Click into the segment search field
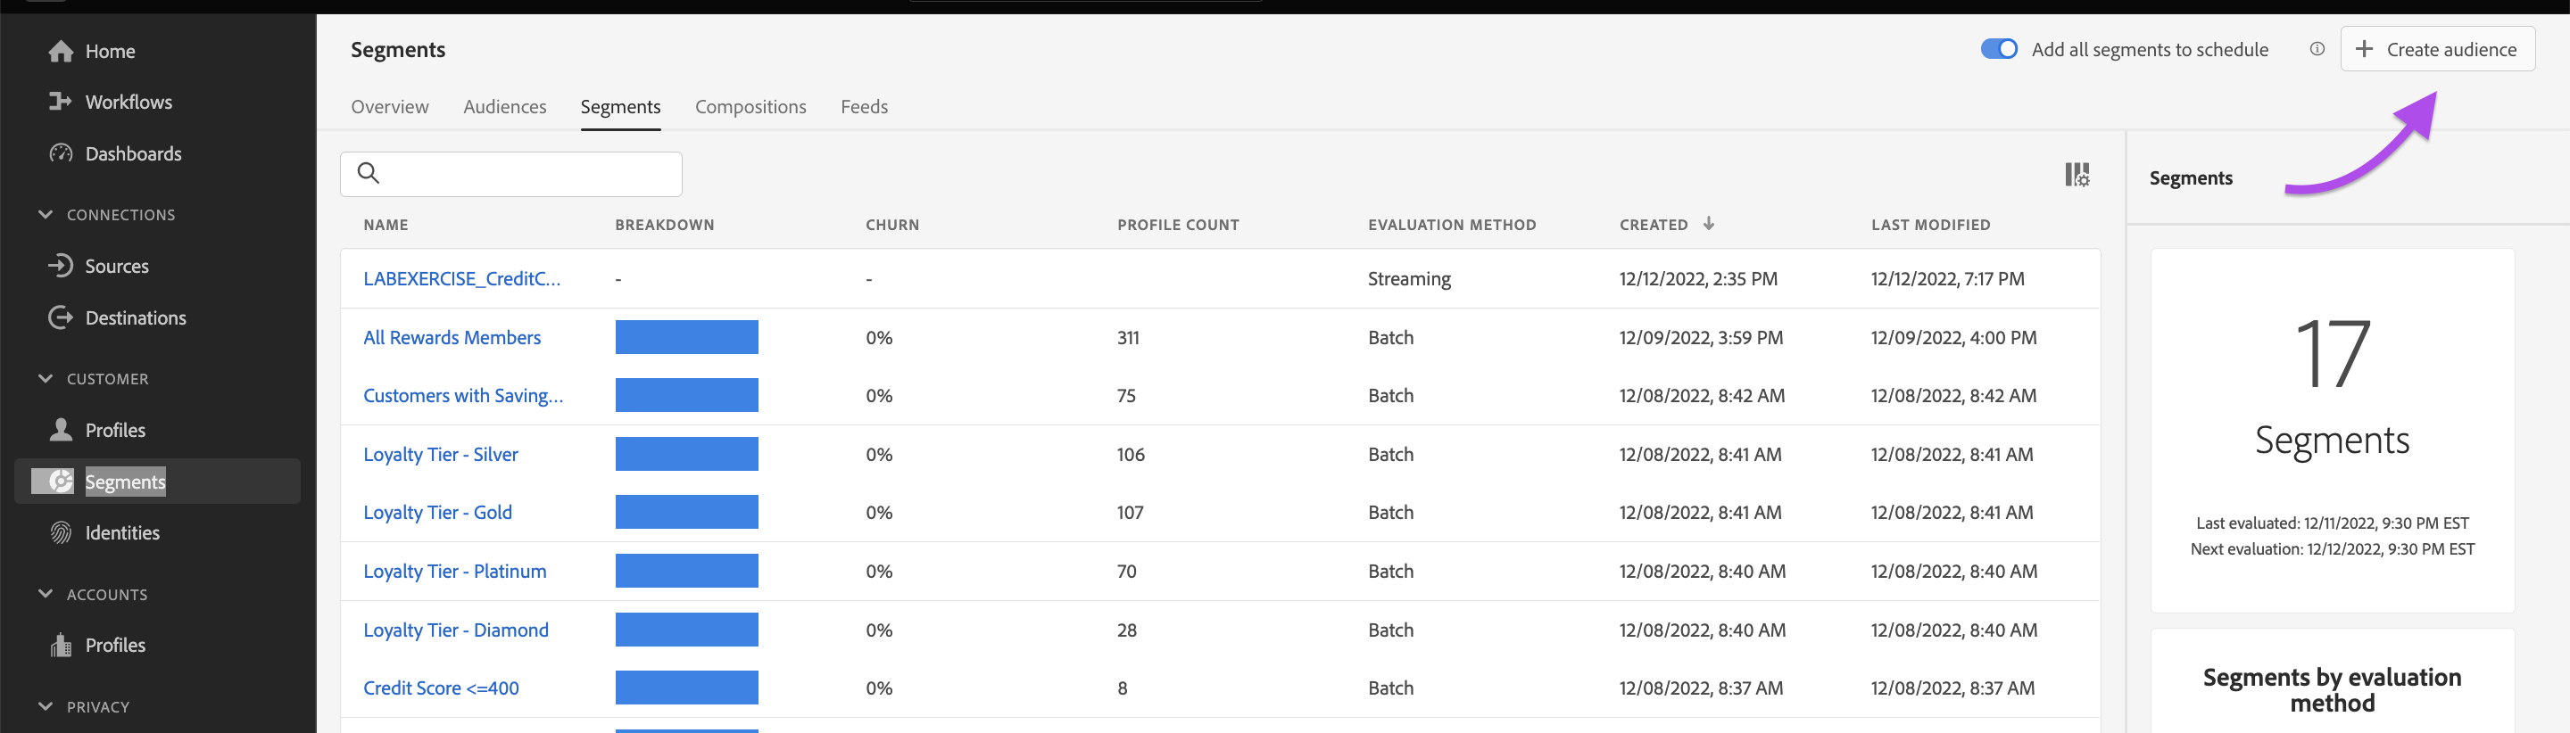The width and height of the screenshot is (2570, 733). point(510,174)
